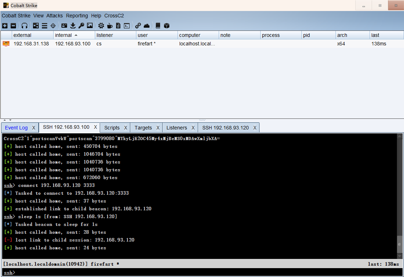
Task: Open the CrossC2 menu
Action: pyautogui.click(x=114, y=16)
